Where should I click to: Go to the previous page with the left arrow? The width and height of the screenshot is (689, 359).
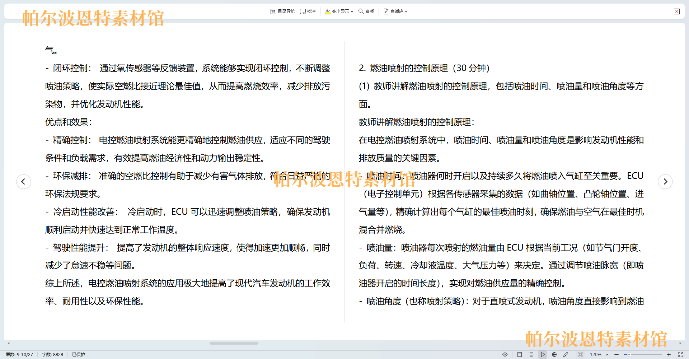click(23, 181)
